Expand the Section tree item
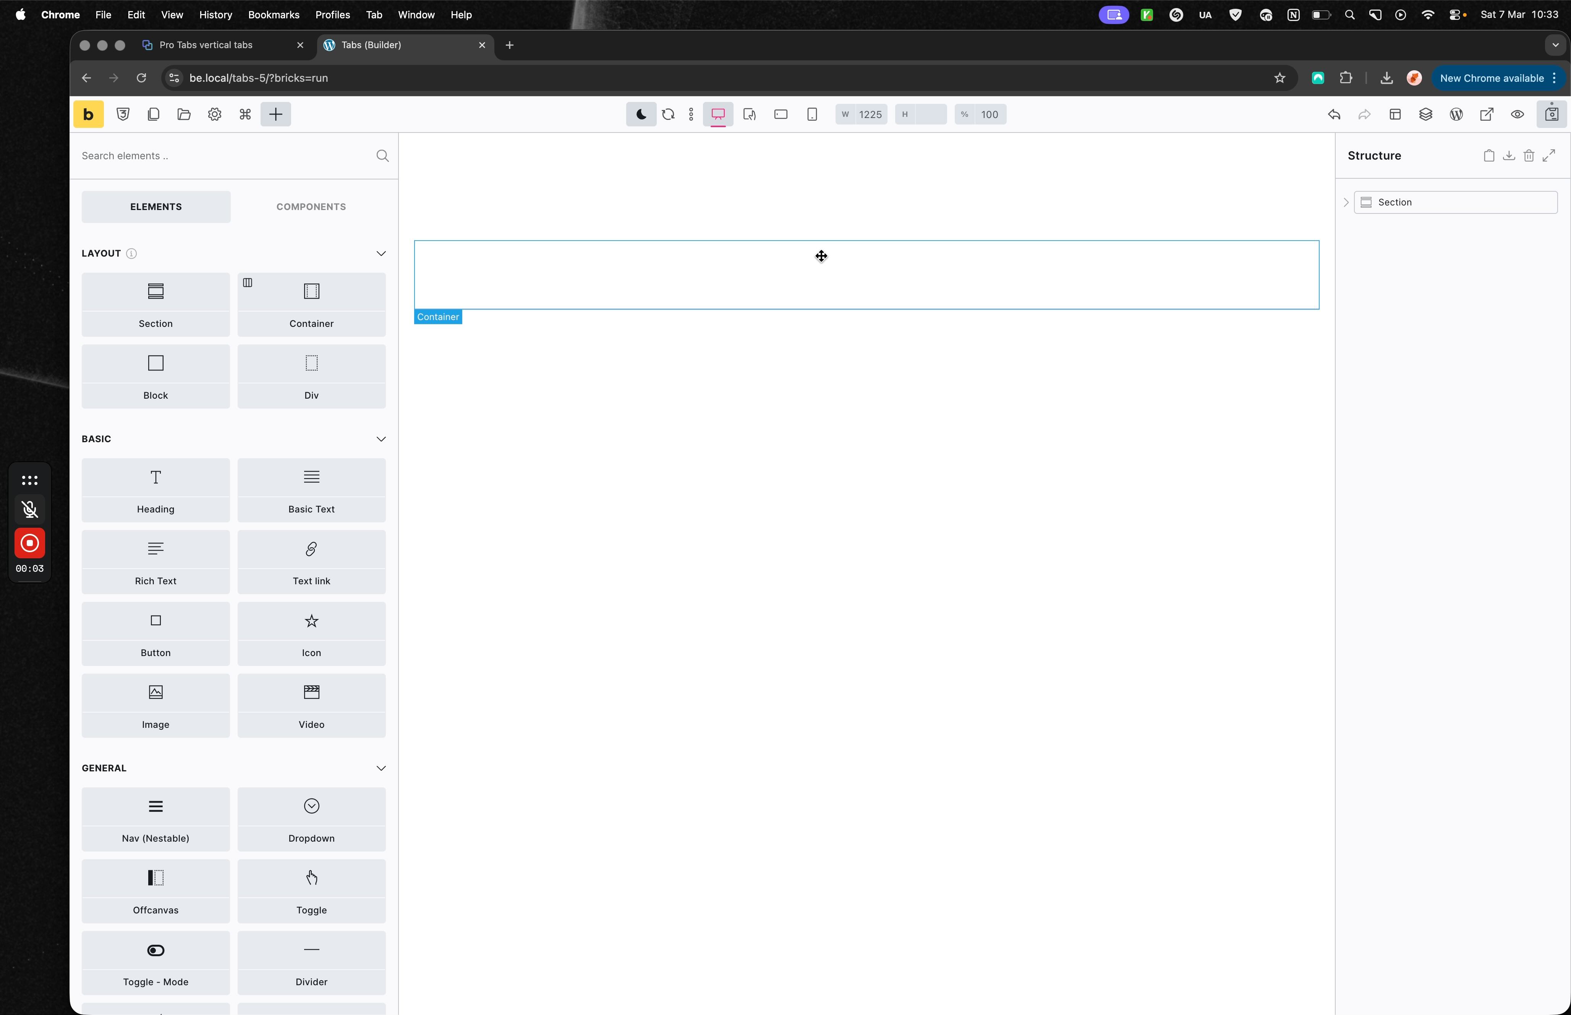This screenshot has width=1571, height=1015. coord(1346,202)
